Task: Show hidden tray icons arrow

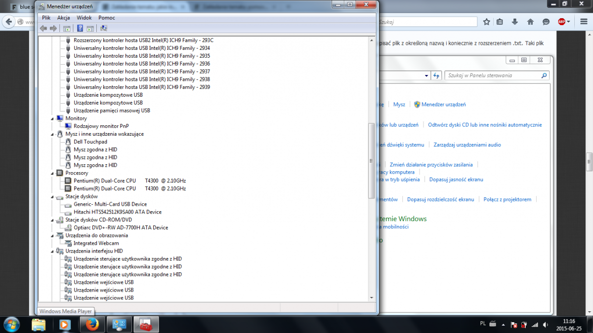Action: 503,326
